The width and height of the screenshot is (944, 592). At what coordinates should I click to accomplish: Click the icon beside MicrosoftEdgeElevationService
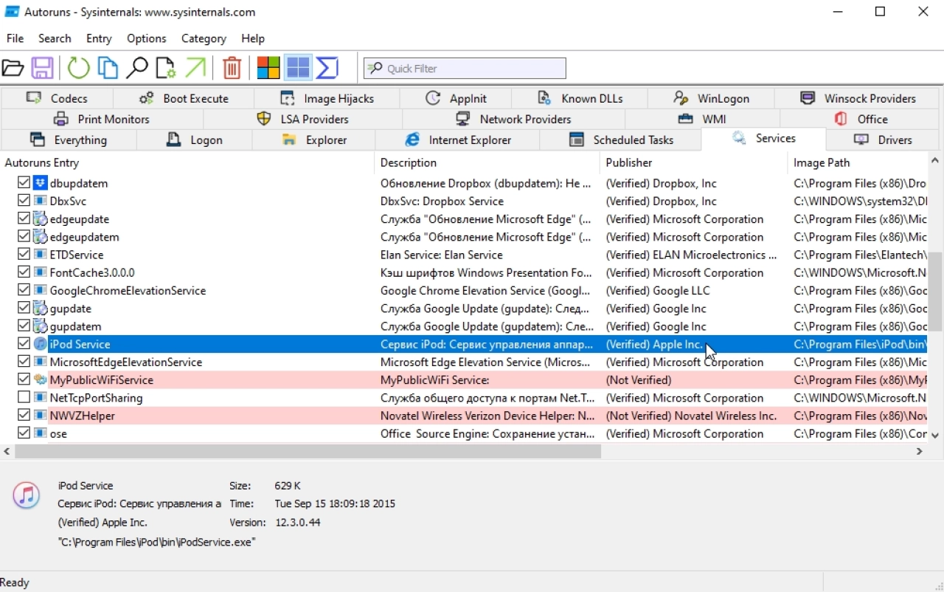[x=40, y=362]
